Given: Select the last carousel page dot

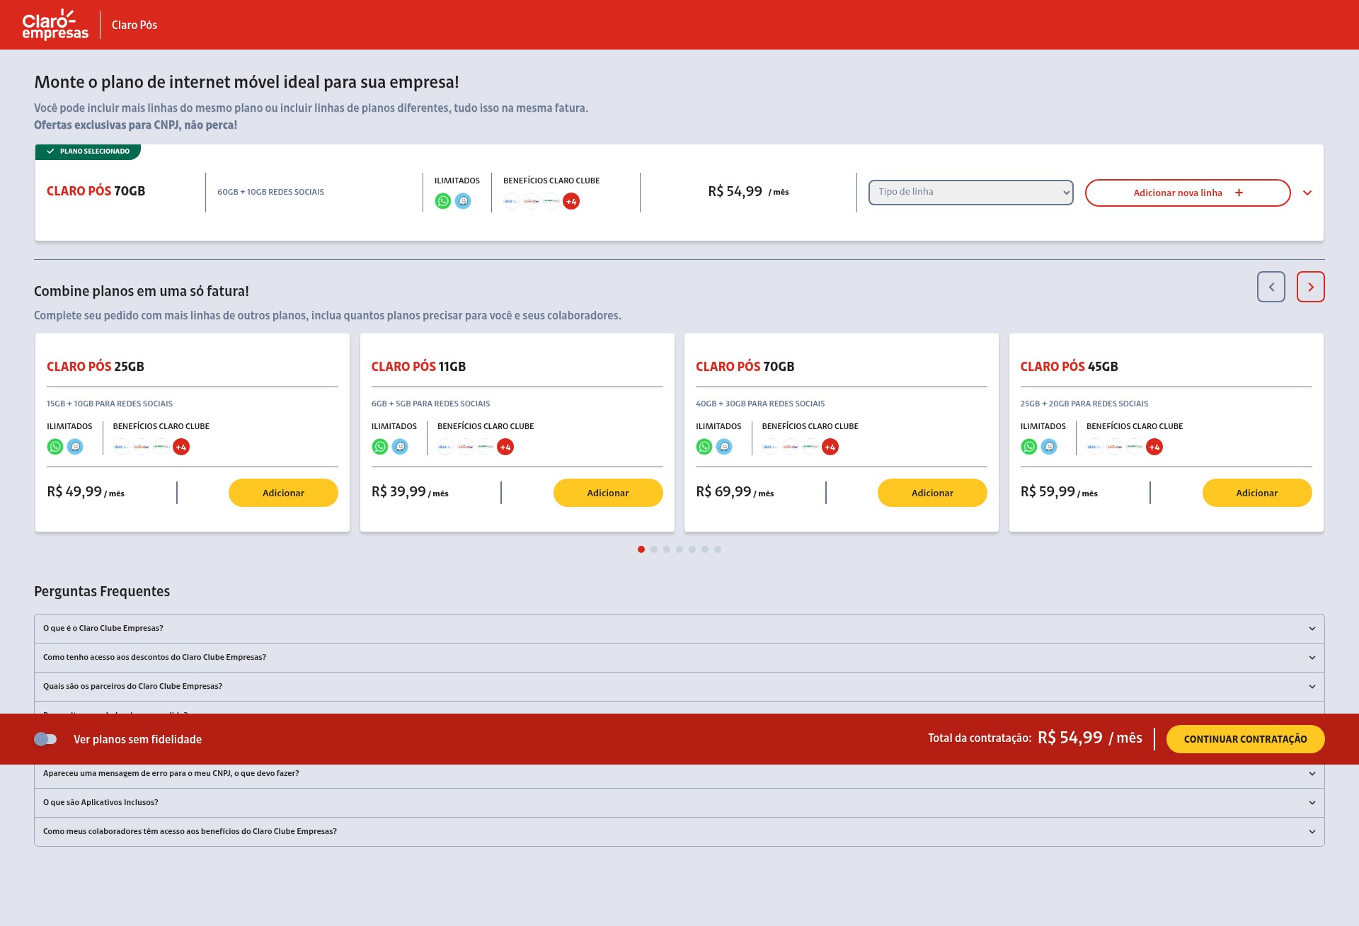Looking at the screenshot, I should tap(718, 549).
